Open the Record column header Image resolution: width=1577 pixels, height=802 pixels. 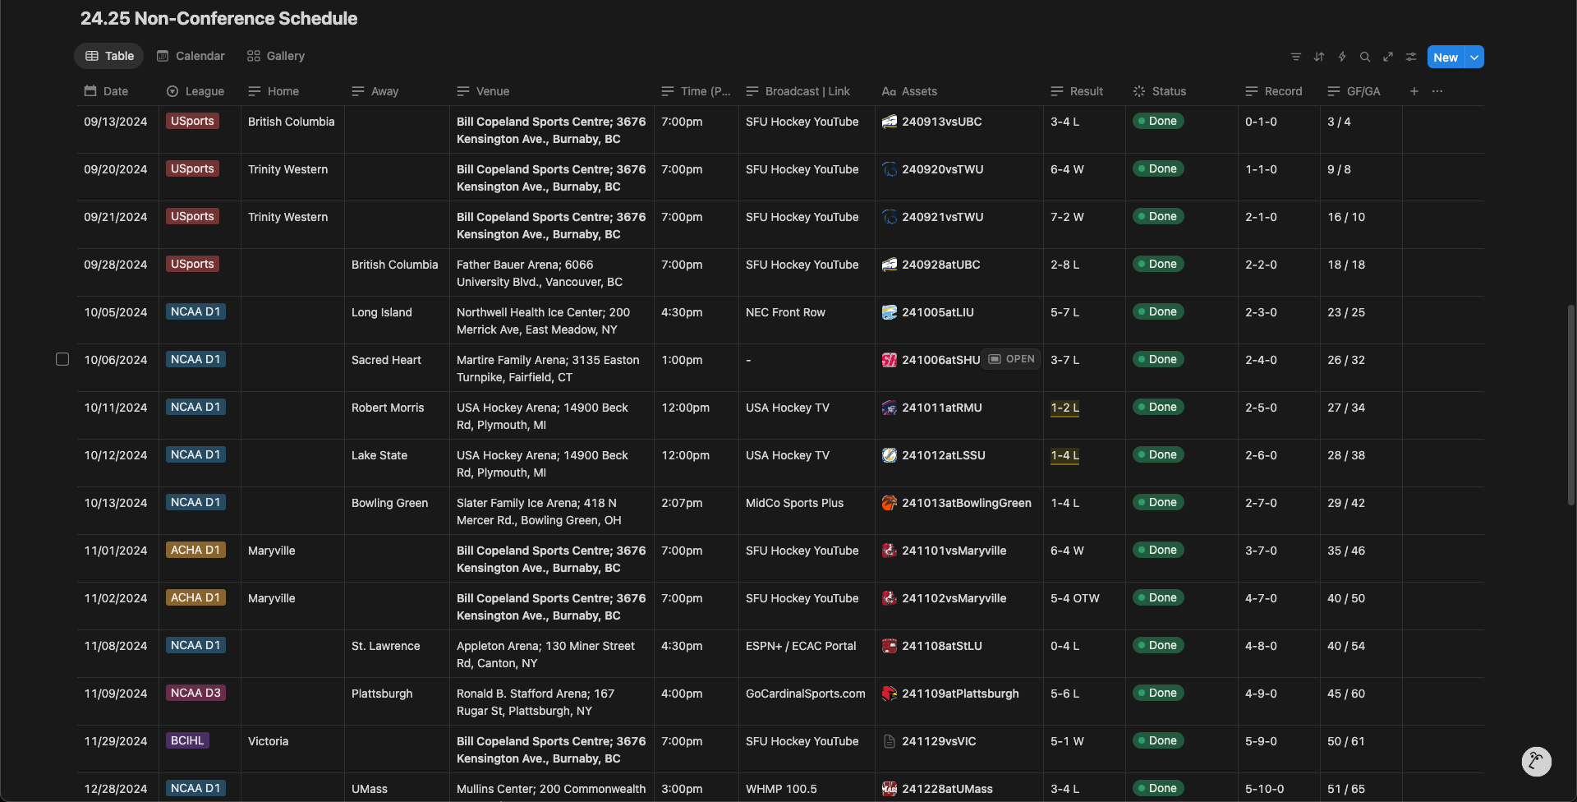pyautogui.click(x=1279, y=91)
